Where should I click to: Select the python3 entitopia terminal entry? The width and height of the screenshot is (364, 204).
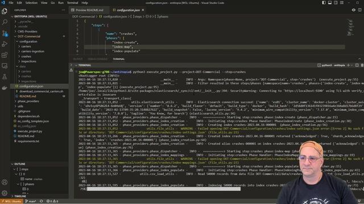click(332, 65)
